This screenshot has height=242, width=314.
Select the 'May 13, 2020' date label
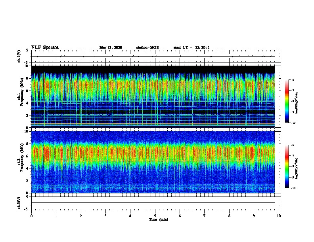(111, 47)
